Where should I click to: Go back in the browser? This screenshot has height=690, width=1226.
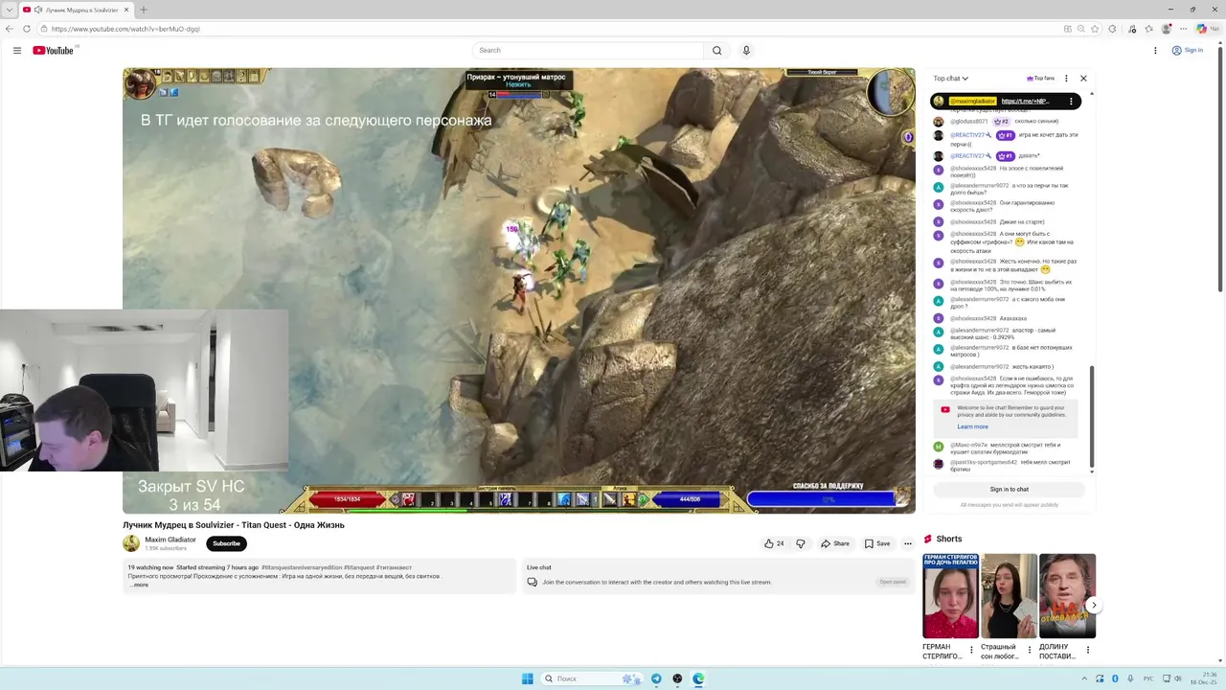tap(10, 29)
